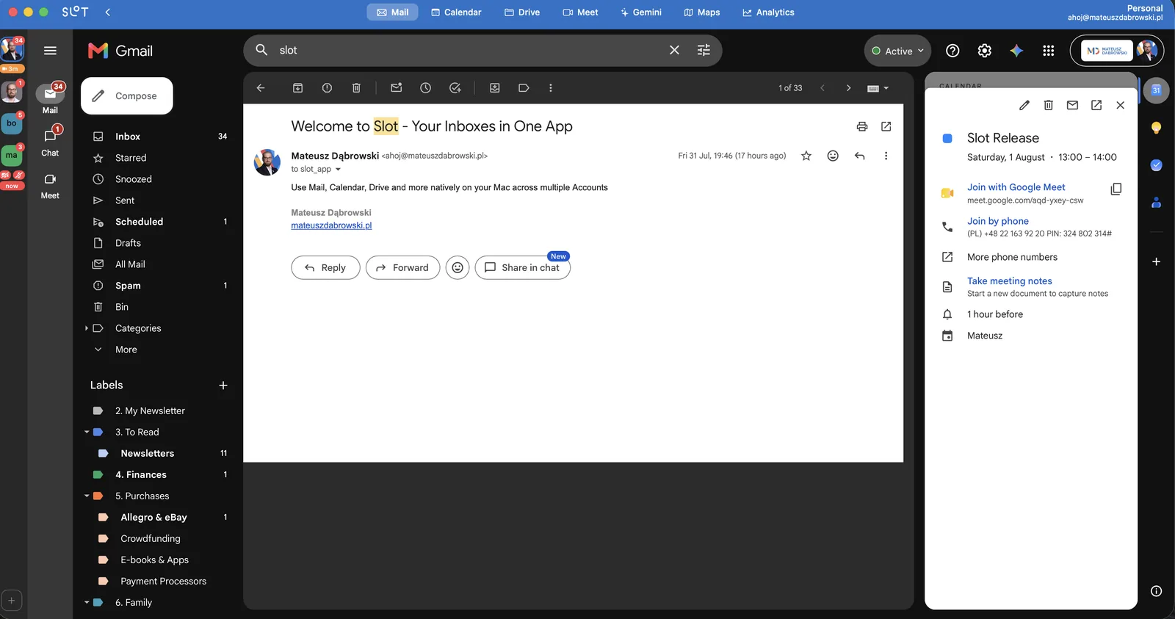Open Chat from the Gmail rail
This screenshot has width=1175, height=619.
(x=50, y=142)
